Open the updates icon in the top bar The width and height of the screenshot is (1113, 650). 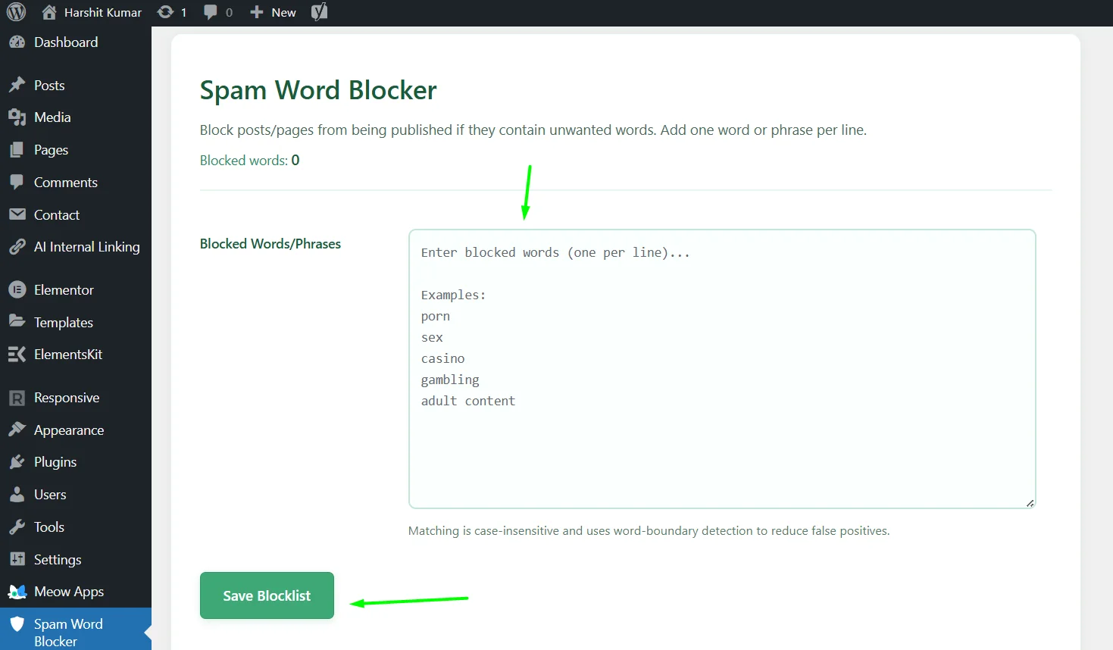coord(166,11)
